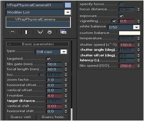
Task: Click the shutter speed value field
Action: click(x=127, y=45)
